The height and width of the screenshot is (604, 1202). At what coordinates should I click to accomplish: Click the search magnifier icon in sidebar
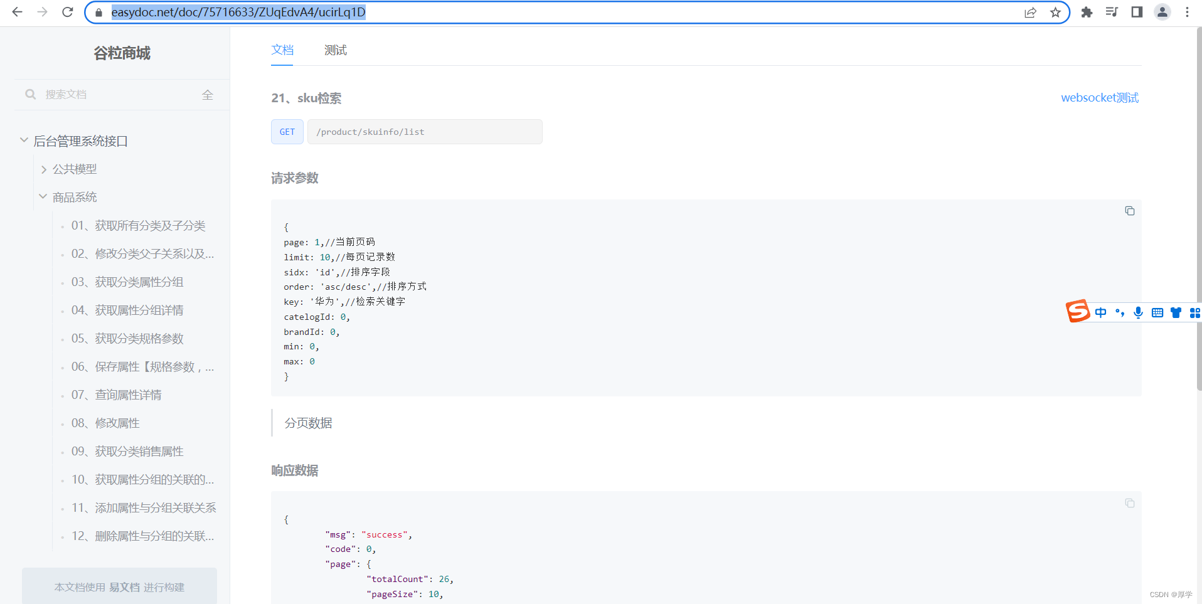point(30,94)
